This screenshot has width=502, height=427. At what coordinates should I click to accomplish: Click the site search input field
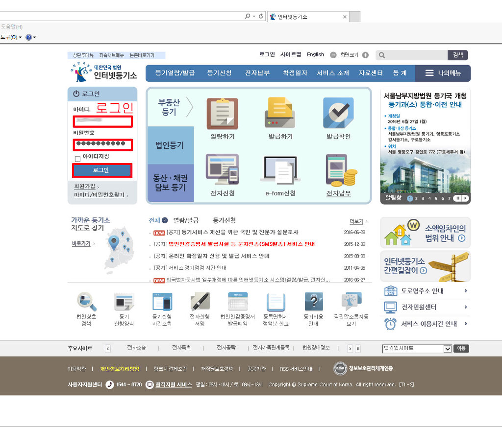[x=411, y=55]
